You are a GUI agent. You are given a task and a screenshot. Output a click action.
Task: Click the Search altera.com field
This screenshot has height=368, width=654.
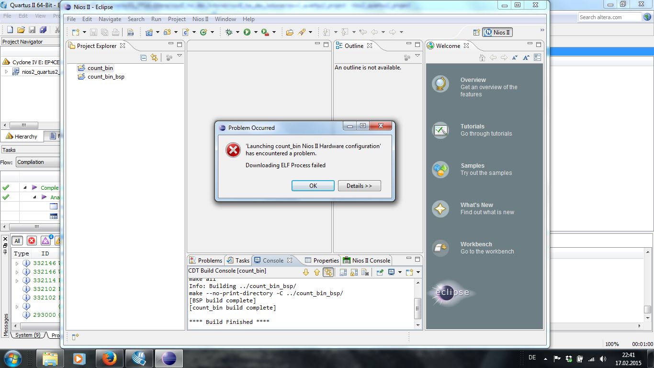click(x=609, y=17)
